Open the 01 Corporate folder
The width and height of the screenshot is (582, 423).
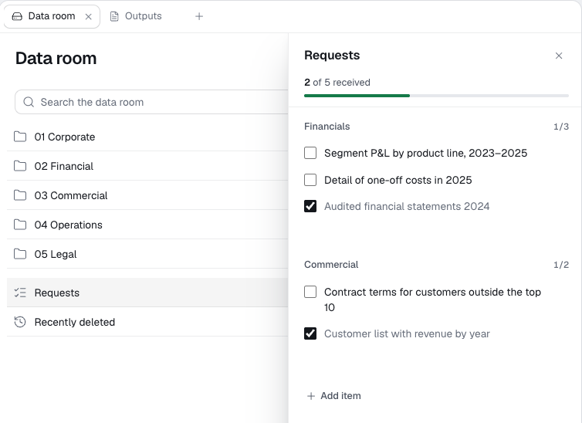147,137
